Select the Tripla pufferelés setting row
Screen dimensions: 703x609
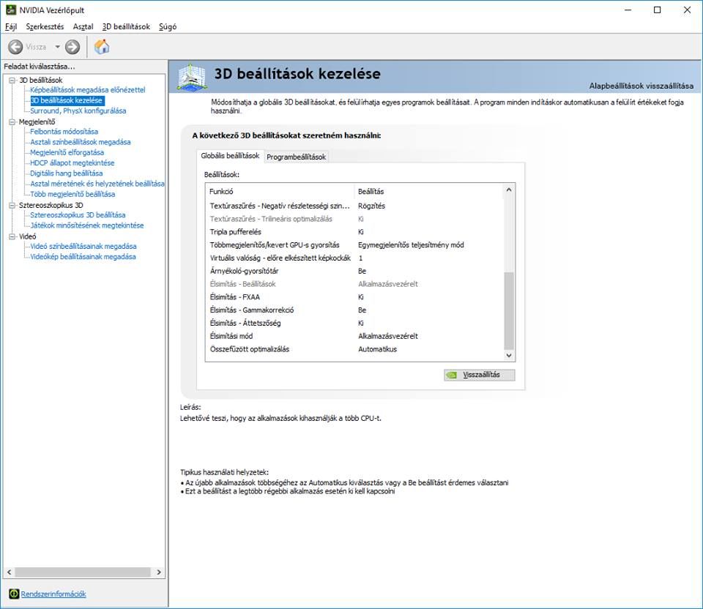[354, 232]
